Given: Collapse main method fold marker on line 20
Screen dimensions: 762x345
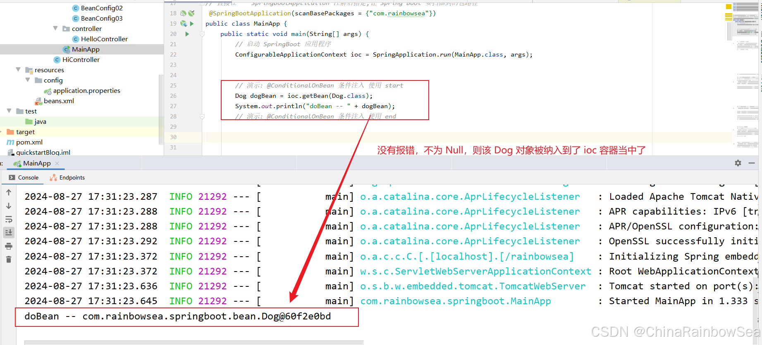Looking at the screenshot, I should pyautogui.click(x=202, y=34).
